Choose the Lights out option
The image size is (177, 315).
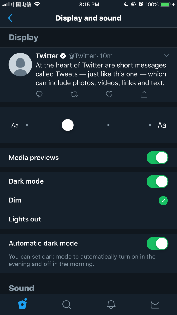click(x=88, y=219)
